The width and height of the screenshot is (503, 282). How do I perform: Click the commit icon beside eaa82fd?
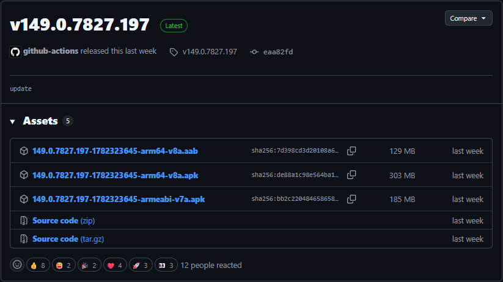(254, 52)
